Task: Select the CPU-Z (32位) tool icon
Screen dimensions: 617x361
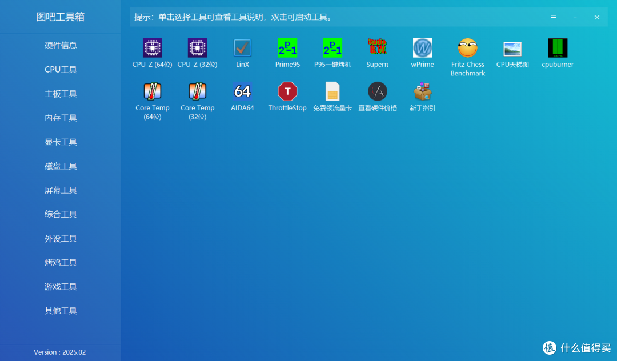Action: (x=197, y=48)
